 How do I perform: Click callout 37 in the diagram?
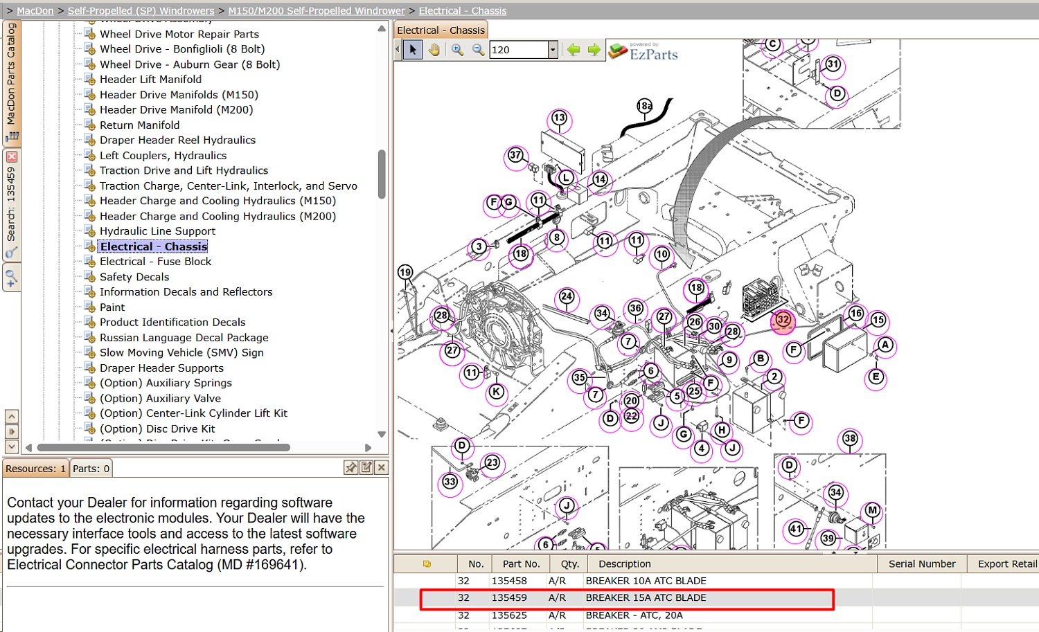(515, 156)
